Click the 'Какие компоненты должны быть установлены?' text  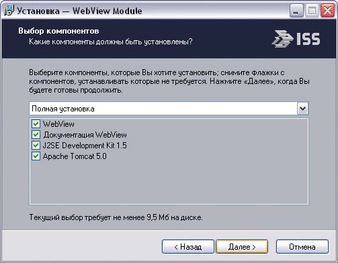(111, 42)
